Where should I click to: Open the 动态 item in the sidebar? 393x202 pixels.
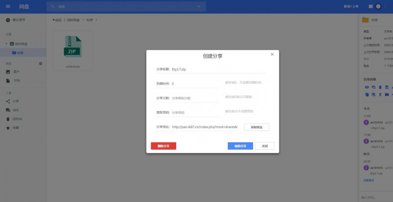point(15,110)
